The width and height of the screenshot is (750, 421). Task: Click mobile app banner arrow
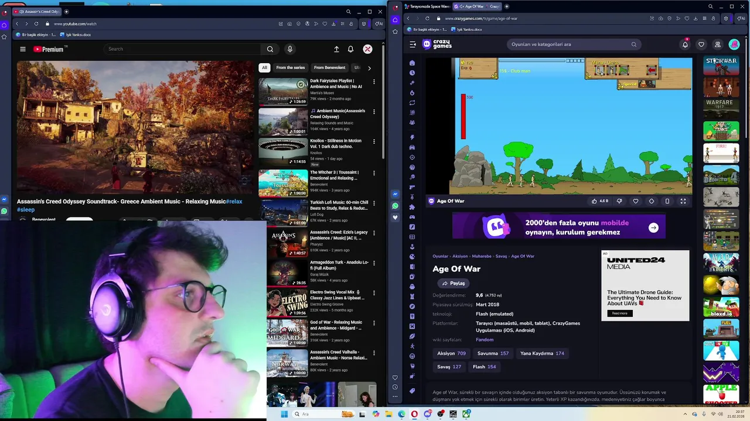tap(653, 228)
